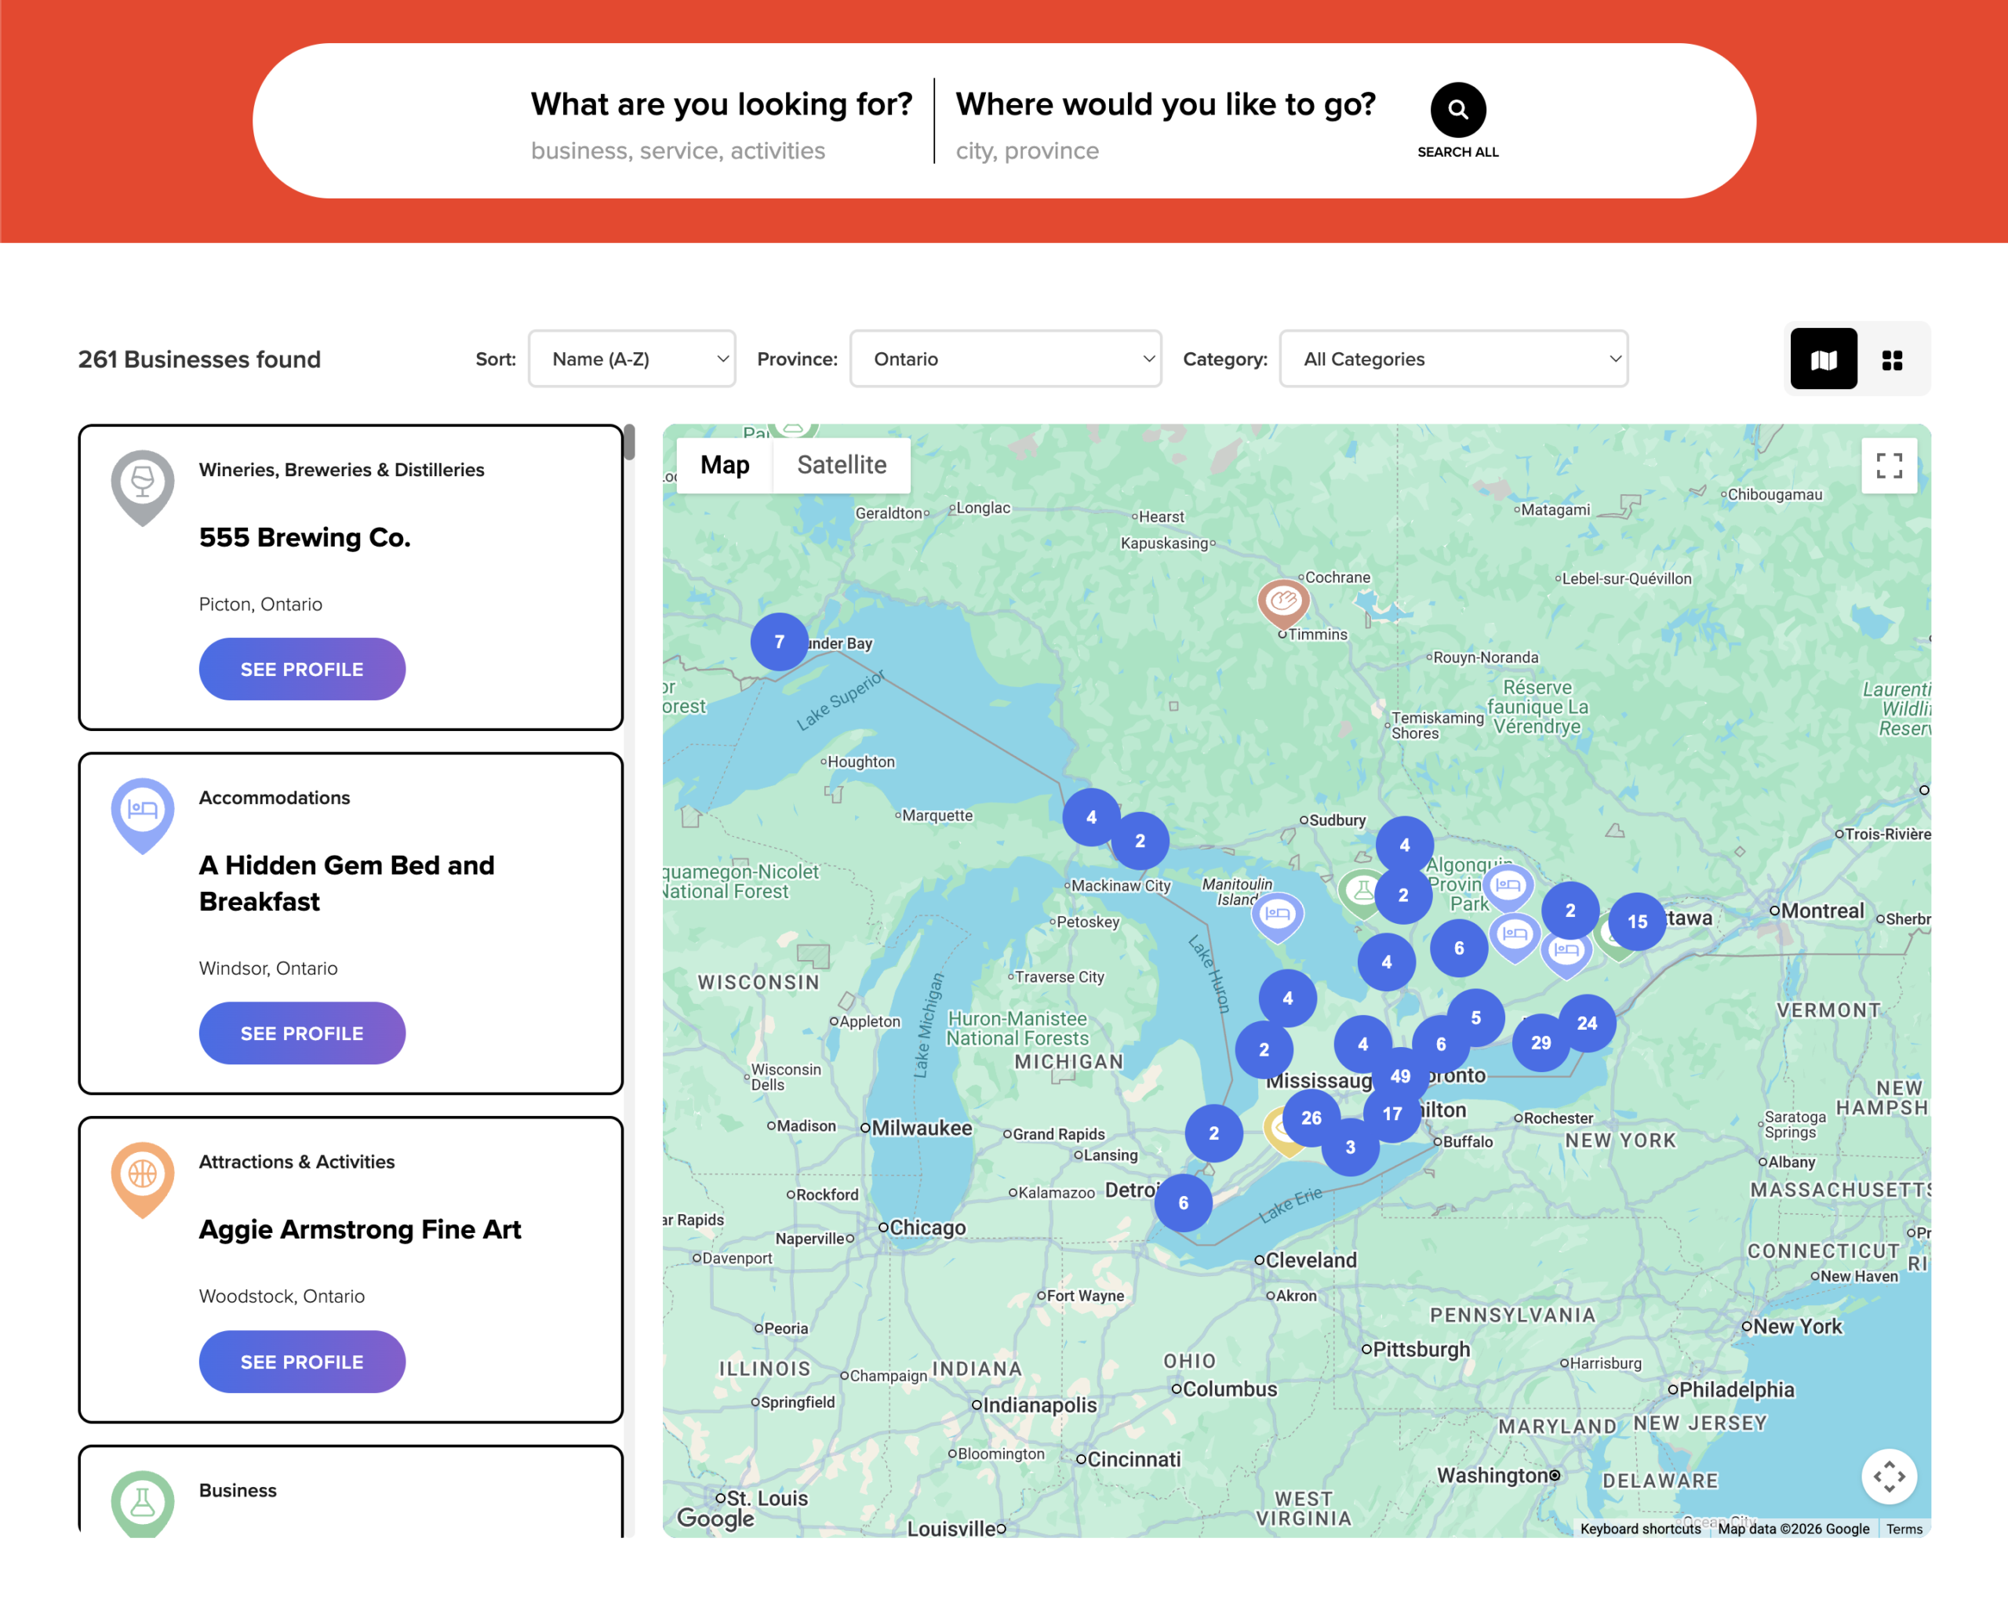Click the cluster marker showing 15 near Ottawa
Image resolution: width=2008 pixels, height=1611 pixels.
[x=1636, y=921]
